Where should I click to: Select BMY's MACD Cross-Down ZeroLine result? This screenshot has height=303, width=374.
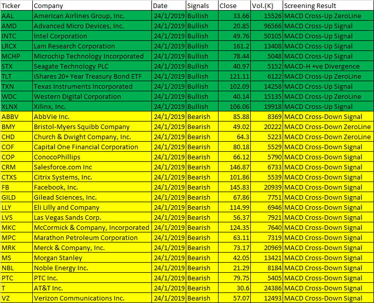click(328, 127)
